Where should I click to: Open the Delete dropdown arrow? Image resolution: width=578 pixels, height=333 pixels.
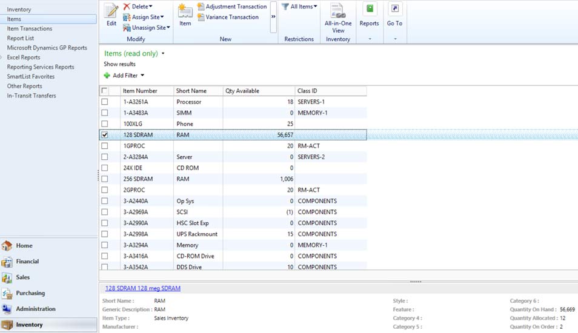150,6
